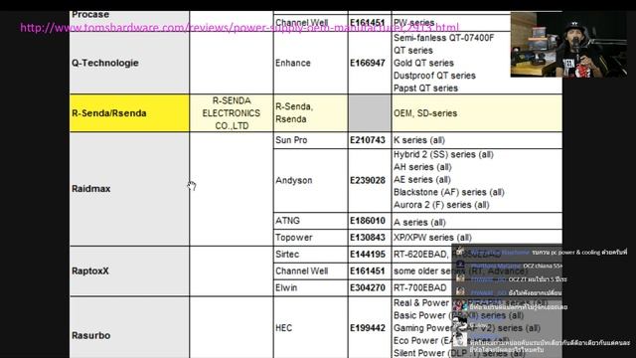Select UL number E130843
This screenshot has width=636, height=358.
368,238
